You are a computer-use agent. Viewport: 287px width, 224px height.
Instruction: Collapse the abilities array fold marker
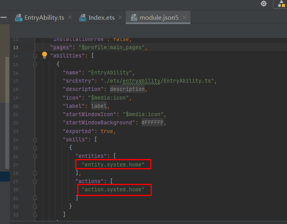pos(35,56)
